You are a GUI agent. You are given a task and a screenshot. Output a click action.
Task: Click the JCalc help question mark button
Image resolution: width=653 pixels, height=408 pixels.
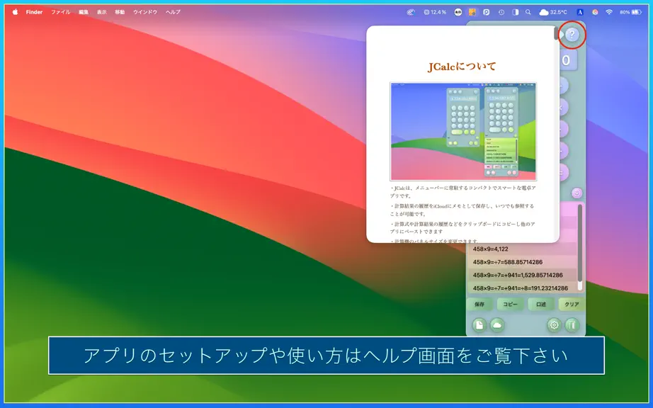572,35
